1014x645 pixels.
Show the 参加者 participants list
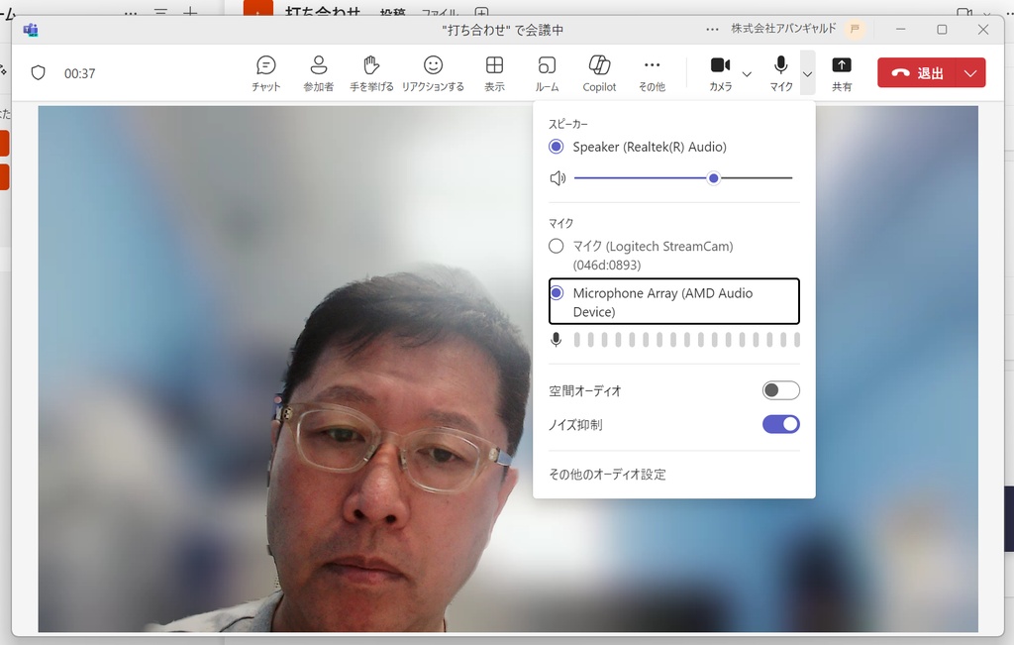318,73
